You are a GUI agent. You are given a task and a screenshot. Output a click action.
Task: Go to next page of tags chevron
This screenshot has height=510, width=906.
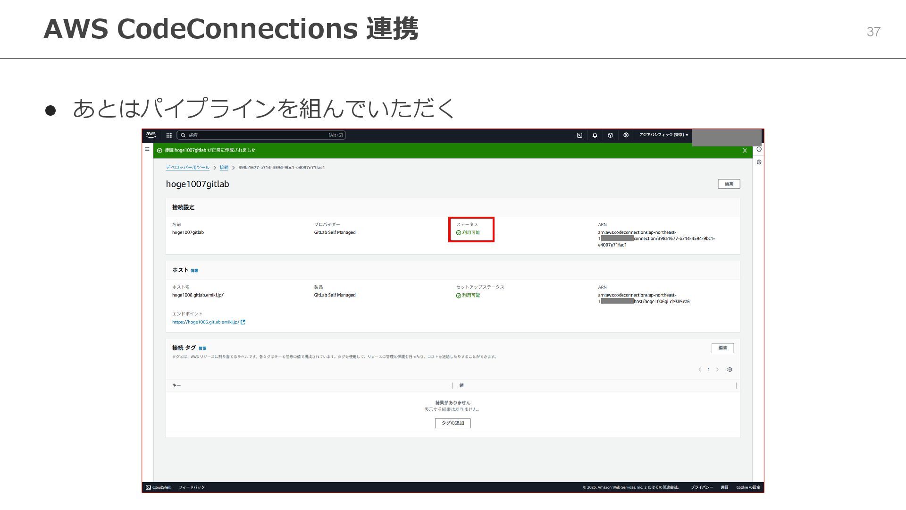click(717, 369)
